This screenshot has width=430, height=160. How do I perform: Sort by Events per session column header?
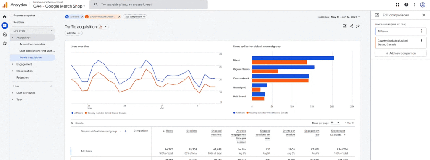tap(288, 133)
